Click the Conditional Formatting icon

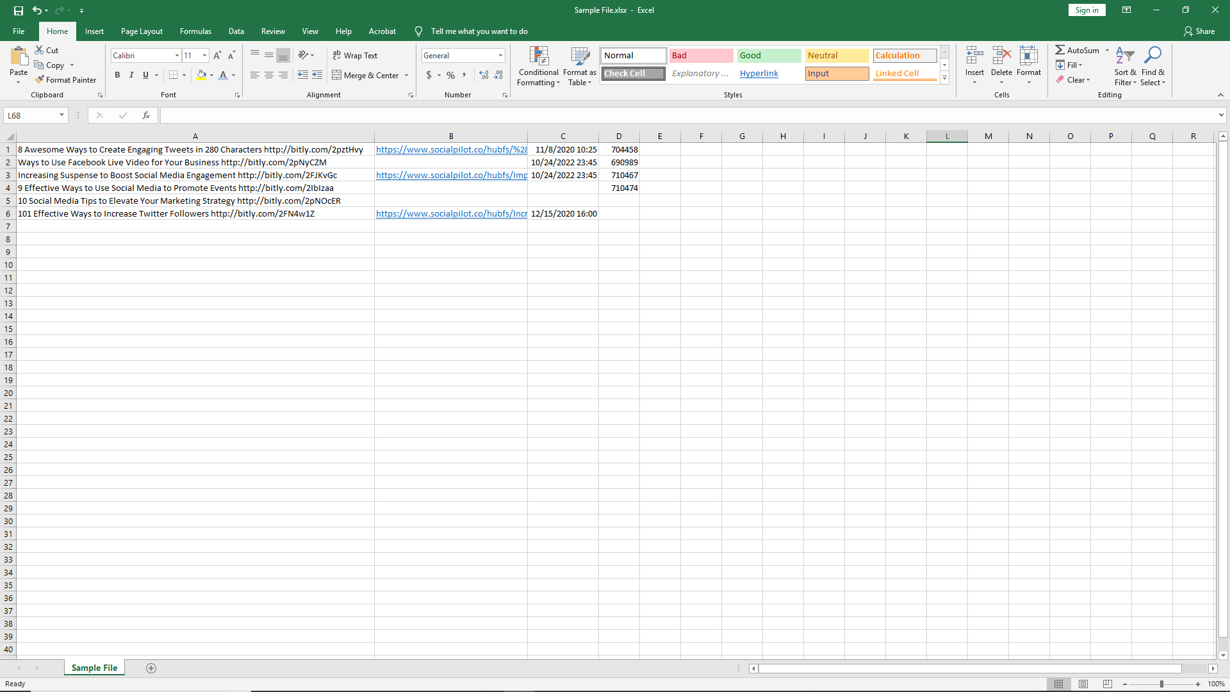539,57
